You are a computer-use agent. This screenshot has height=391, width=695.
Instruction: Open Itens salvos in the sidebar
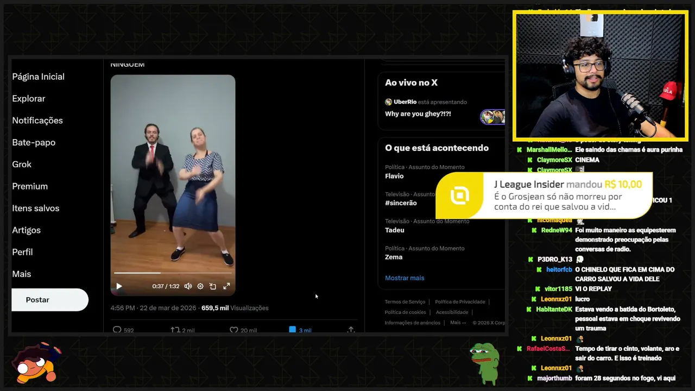point(36,208)
